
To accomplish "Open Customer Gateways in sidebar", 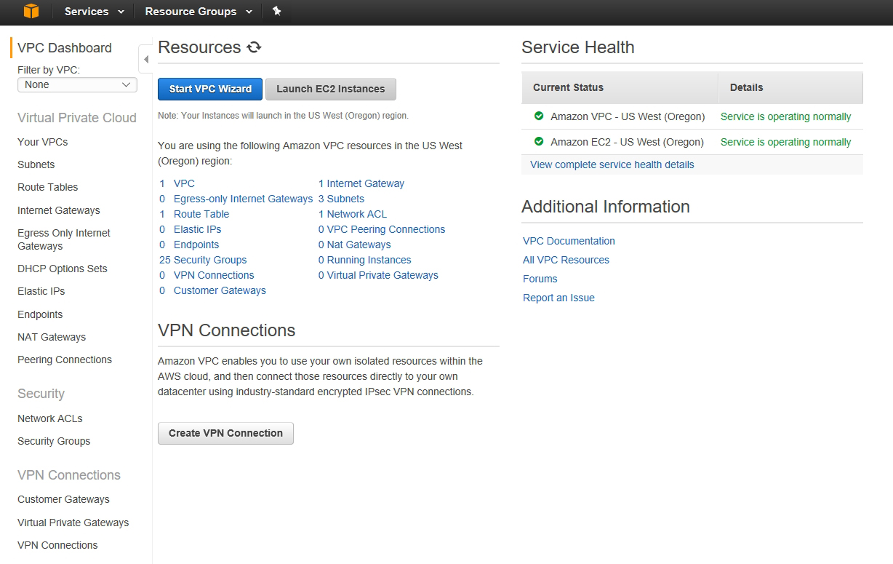I will [64, 499].
